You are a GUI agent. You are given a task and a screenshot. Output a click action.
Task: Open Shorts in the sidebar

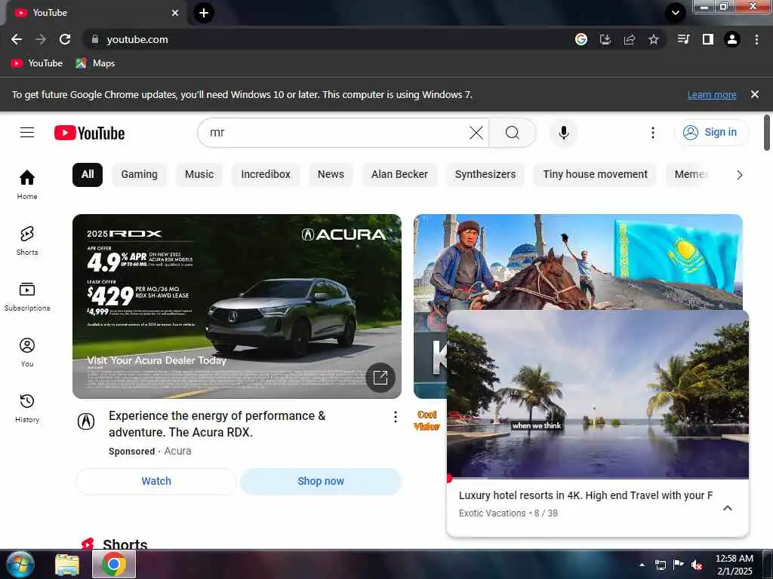coord(27,240)
